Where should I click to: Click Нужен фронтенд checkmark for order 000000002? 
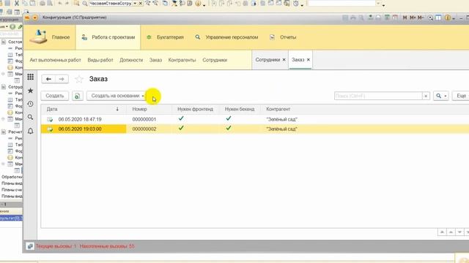click(x=181, y=129)
